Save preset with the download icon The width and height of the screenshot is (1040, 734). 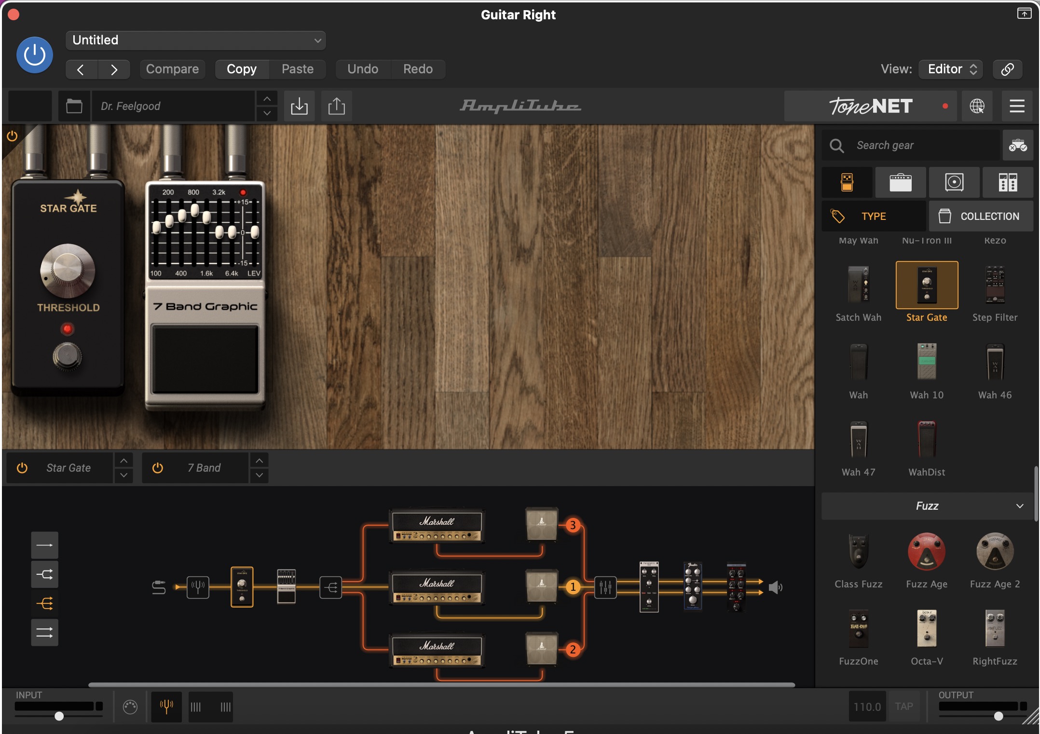(299, 106)
